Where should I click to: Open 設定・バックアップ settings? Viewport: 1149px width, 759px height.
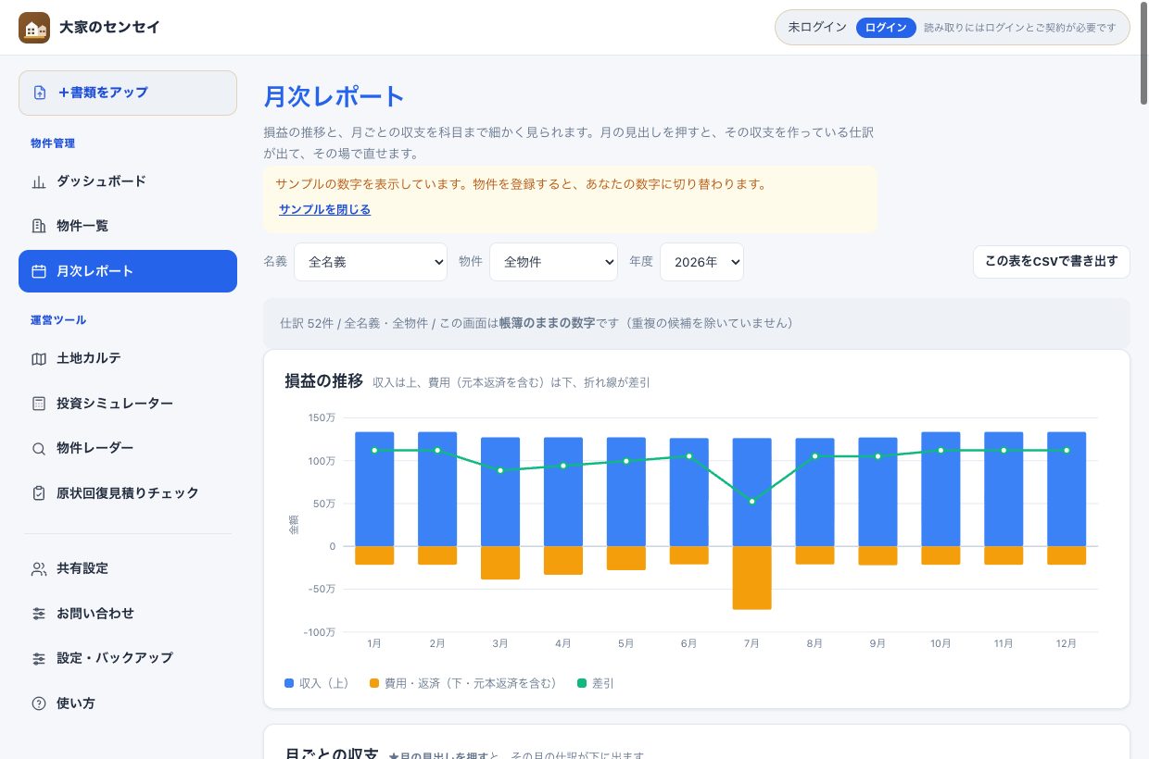[128, 658]
